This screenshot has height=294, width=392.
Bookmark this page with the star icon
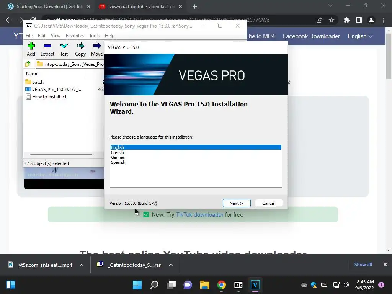point(332,20)
